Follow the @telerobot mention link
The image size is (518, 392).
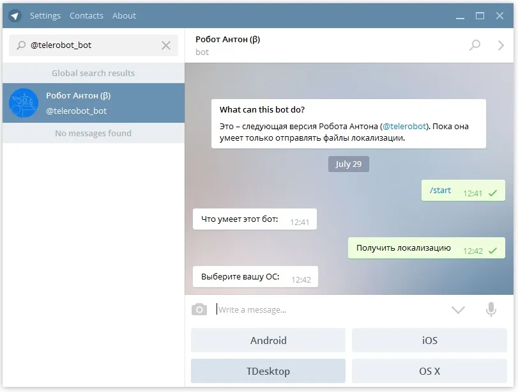click(x=404, y=127)
